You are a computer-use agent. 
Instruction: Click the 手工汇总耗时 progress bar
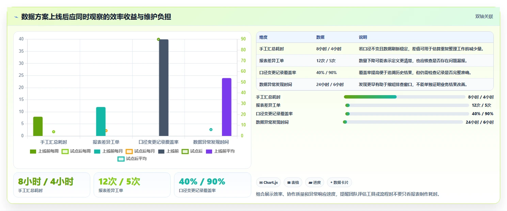pos(405,97)
